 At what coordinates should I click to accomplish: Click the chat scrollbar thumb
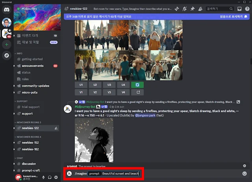[x=251, y=61]
